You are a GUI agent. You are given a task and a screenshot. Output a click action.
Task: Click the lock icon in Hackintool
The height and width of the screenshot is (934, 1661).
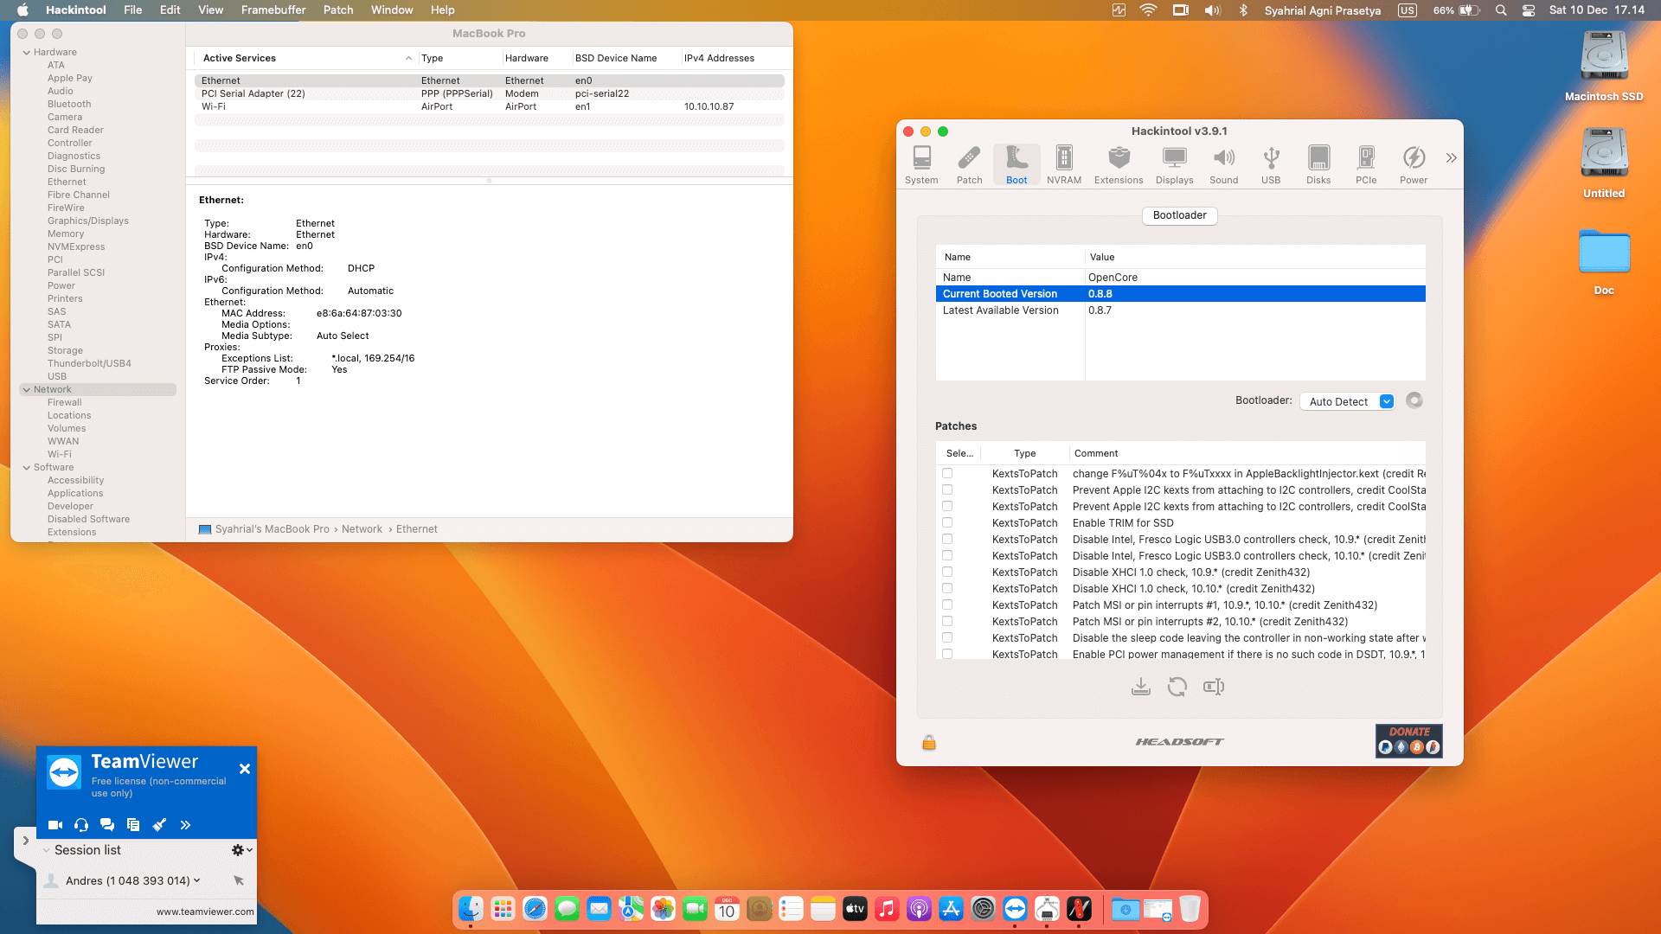tap(928, 742)
